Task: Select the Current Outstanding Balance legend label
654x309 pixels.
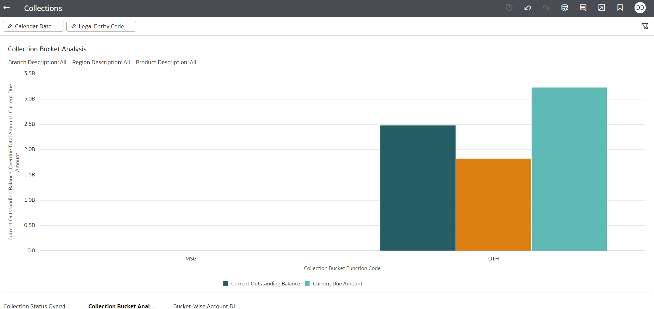Action: (x=265, y=284)
